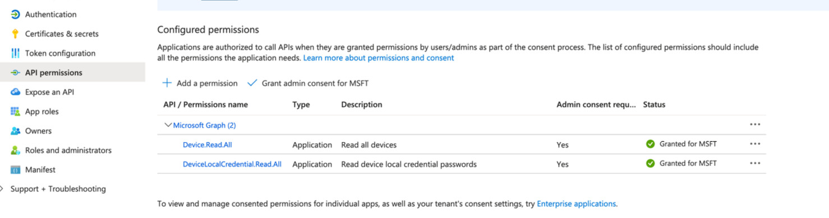Open more options for Device.Read.All row

755,144
